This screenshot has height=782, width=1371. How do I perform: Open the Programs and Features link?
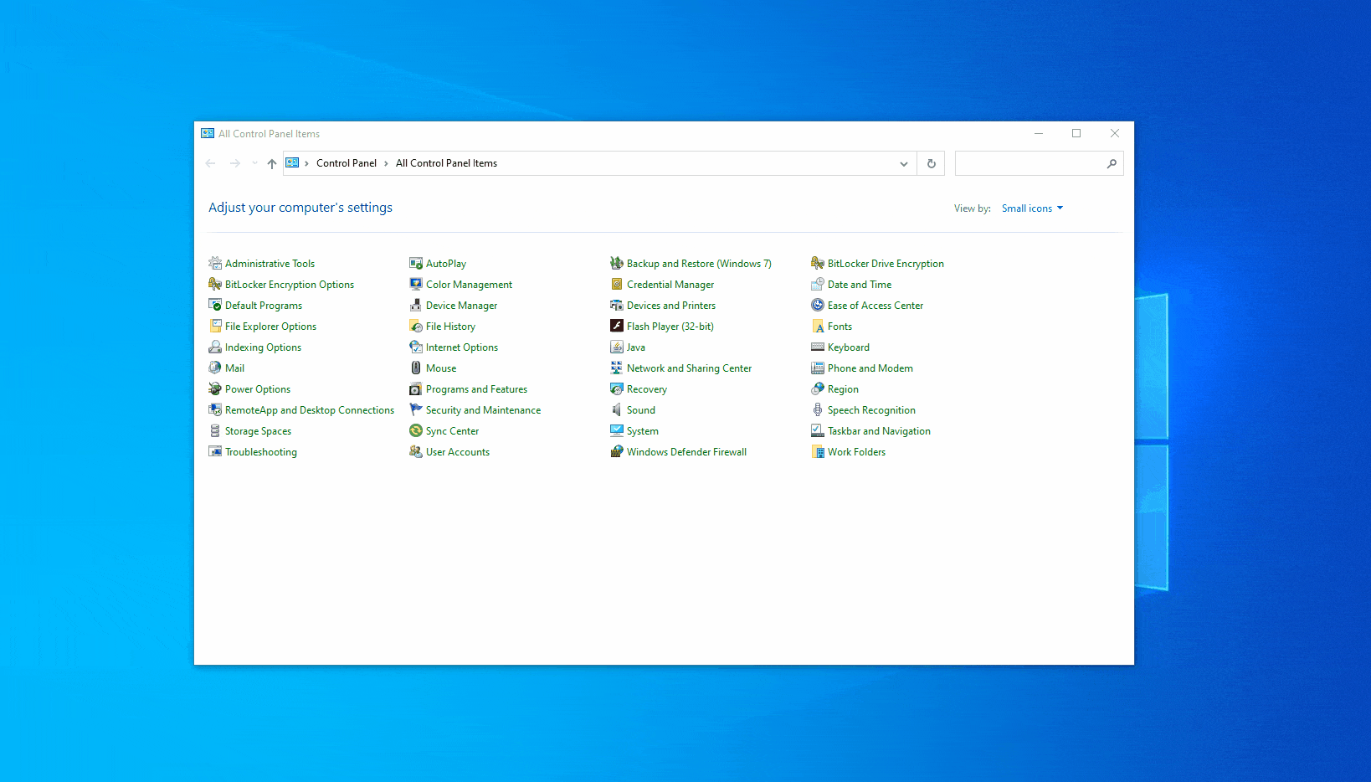click(476, 389)
